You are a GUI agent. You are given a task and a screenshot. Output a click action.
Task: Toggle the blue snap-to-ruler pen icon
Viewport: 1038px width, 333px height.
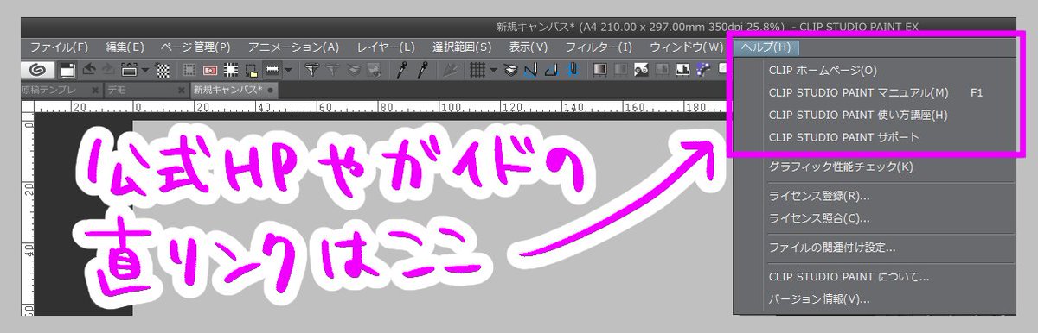click(x=530, y=71)
